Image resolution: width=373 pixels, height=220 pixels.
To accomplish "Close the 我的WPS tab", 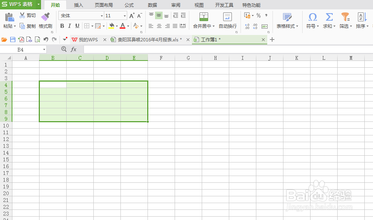I will tap(105, 40).
